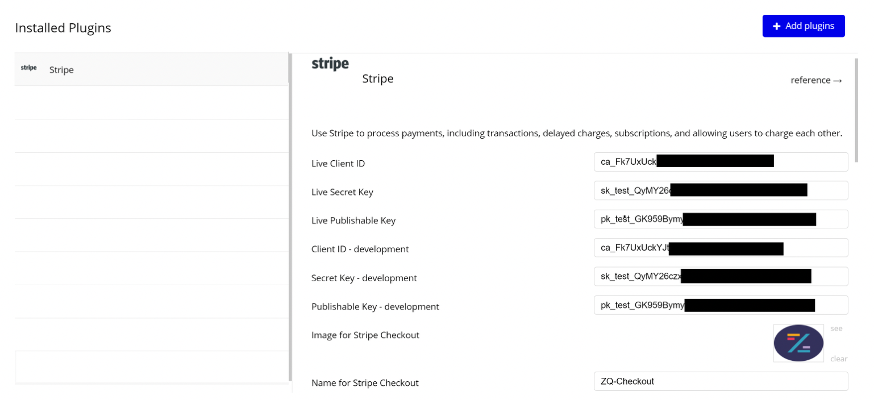Click the large Stripe logo in the details panel

(330, 64)
